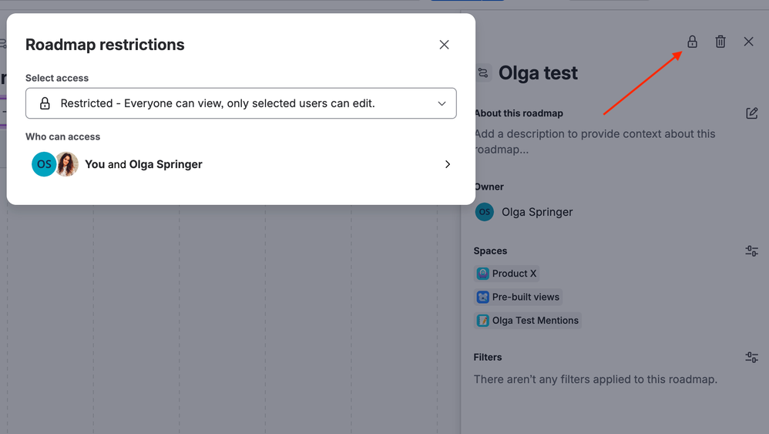Close the Roadmap restrictions dialog
The image size is (769, 434).
(x=444, y=45)
